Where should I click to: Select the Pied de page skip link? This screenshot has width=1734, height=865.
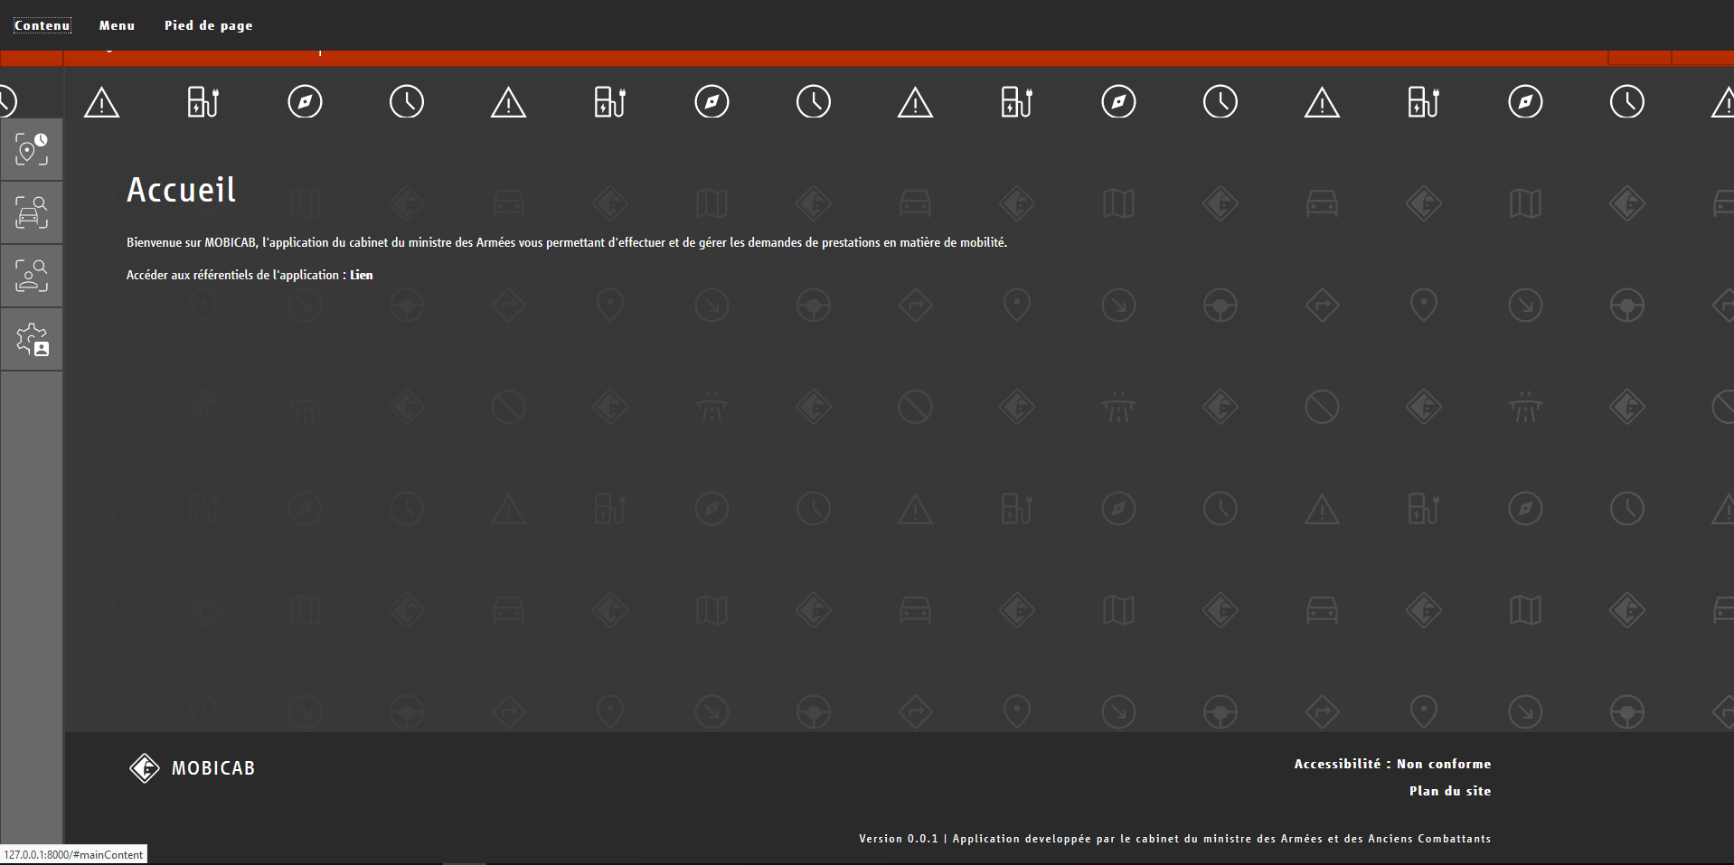[x=208, y=25]
